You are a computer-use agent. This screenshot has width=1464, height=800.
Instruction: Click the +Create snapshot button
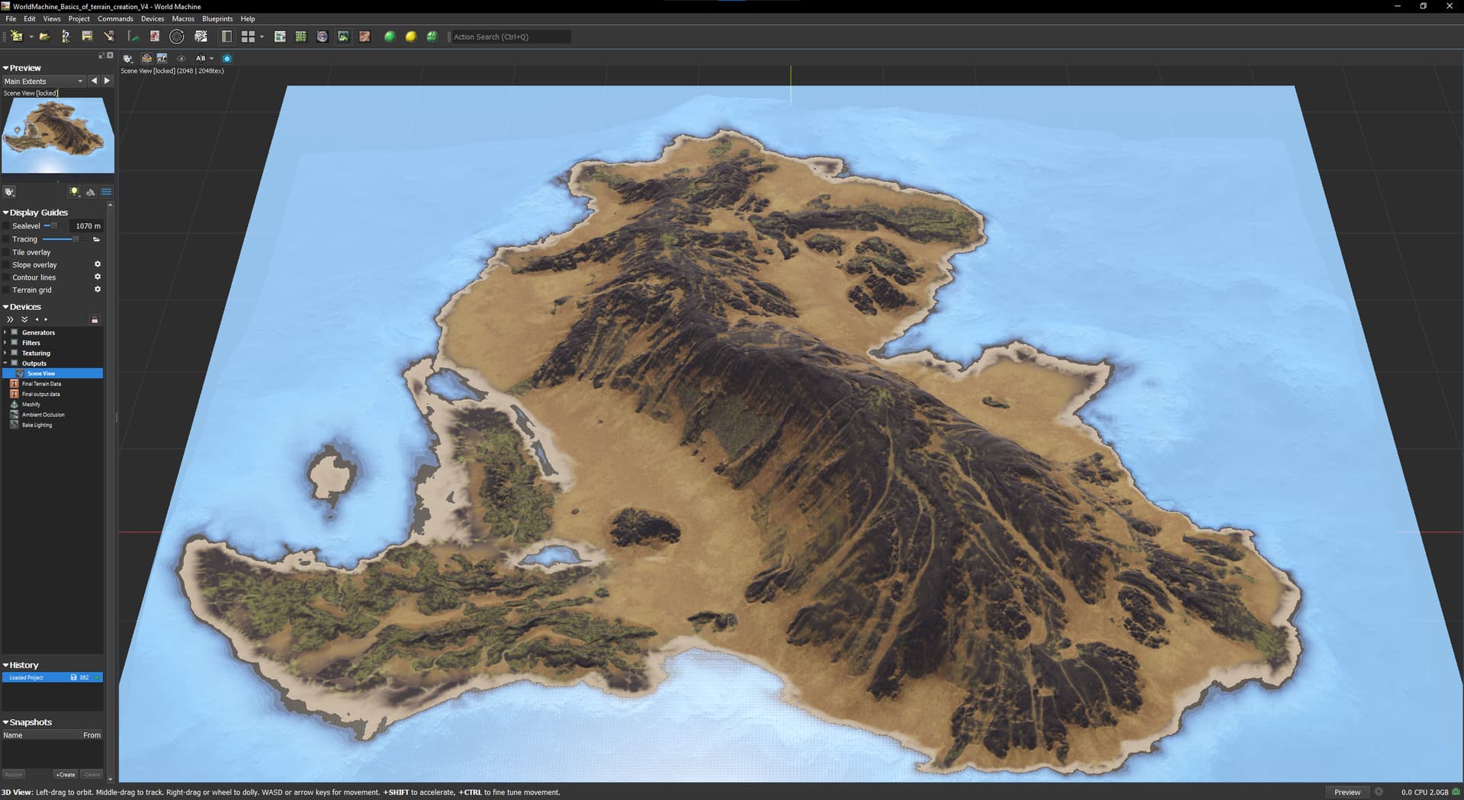pos(66,774)
